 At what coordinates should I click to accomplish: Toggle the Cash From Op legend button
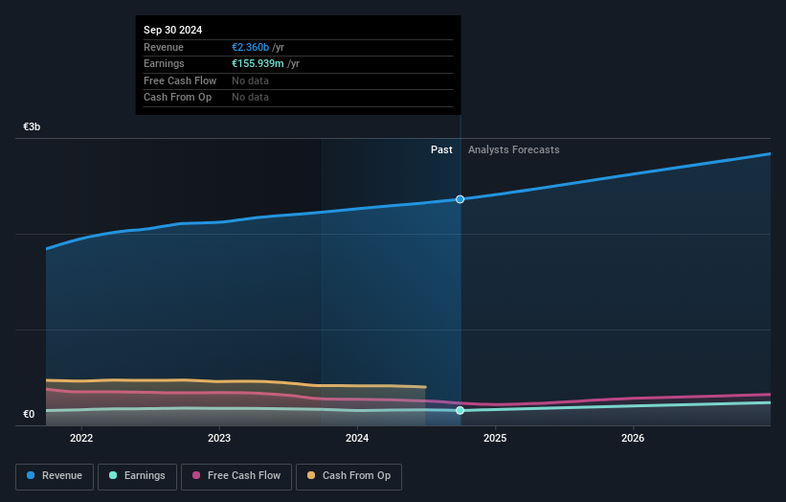point(348,476)
